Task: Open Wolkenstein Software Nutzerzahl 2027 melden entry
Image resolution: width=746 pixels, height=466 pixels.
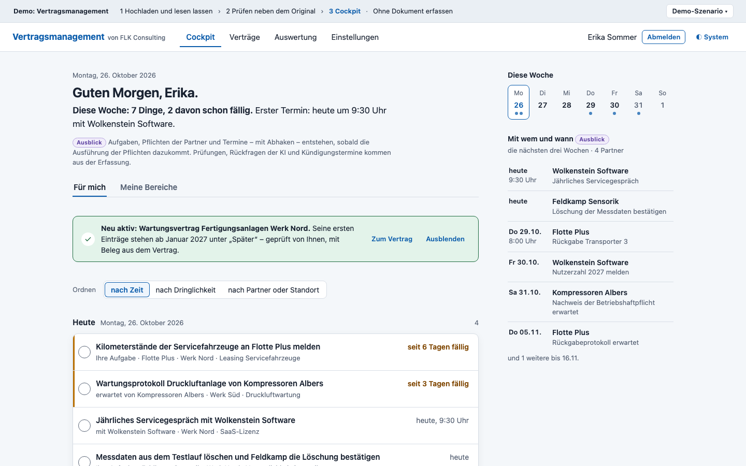Action: click(591, 267)
